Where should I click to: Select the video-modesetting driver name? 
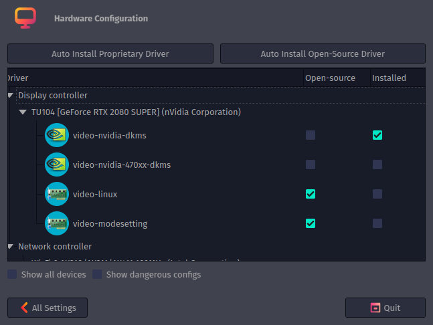(x=110, y=224)
